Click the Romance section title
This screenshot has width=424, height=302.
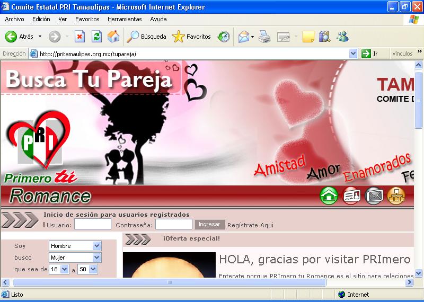50,196
